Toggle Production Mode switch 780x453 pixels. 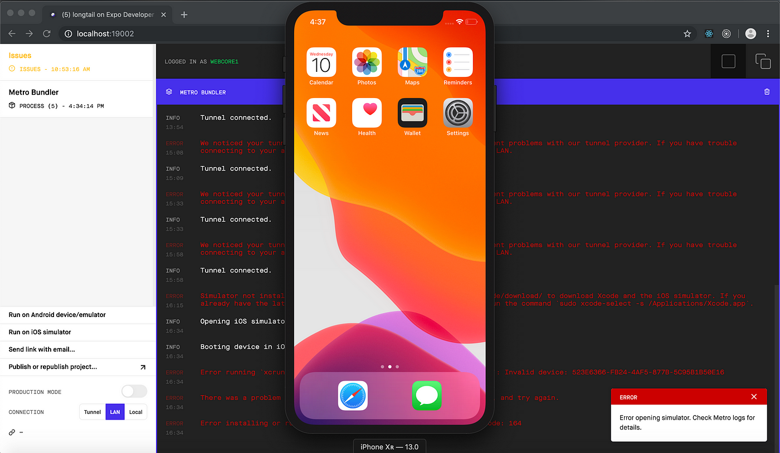134,391
